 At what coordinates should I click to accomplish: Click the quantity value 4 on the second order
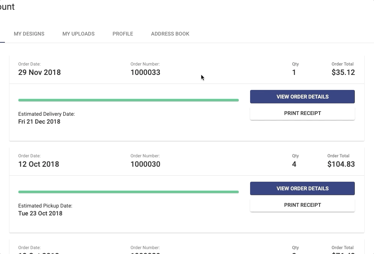click(x=294, y=164)
